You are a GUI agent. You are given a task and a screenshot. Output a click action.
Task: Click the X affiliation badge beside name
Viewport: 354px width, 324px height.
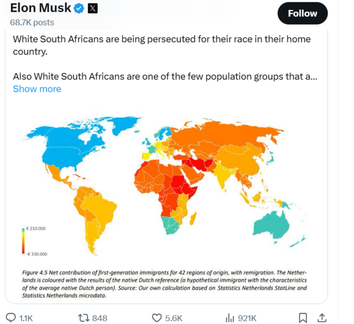coord(92,8)
